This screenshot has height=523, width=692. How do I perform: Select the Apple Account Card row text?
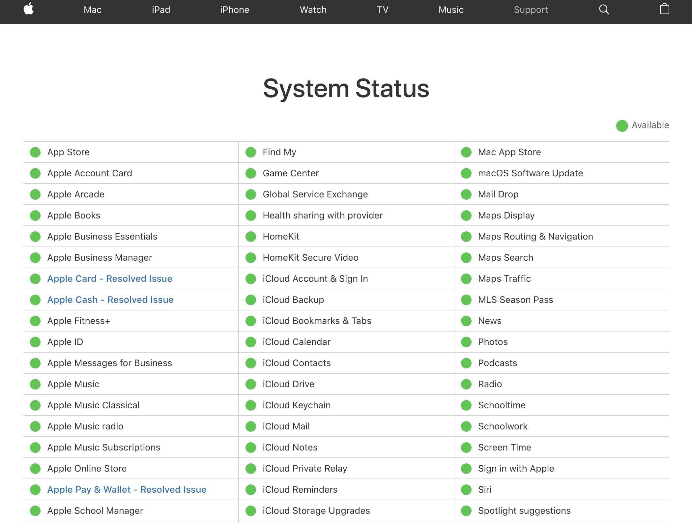(90, 173)
